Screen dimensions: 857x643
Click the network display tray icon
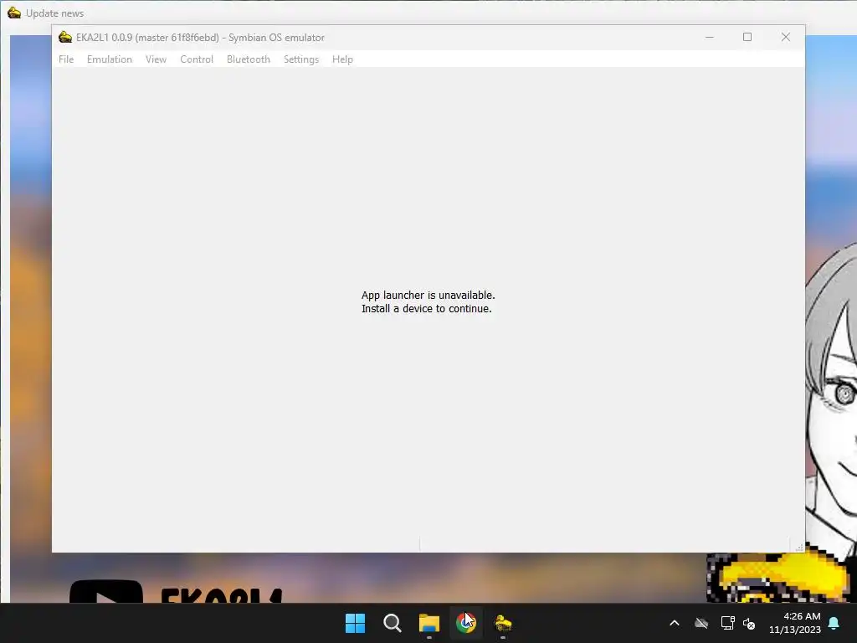click(x=727, y=623)
